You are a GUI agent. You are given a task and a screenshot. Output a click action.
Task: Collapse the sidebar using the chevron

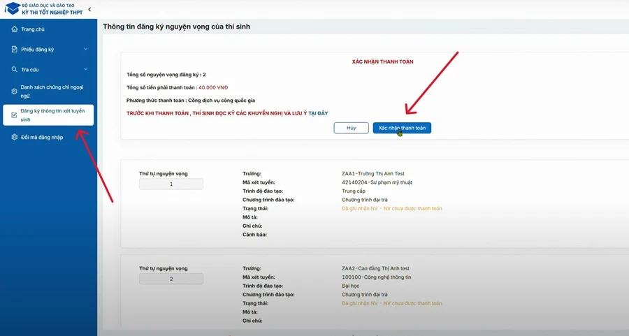(89, 9)
